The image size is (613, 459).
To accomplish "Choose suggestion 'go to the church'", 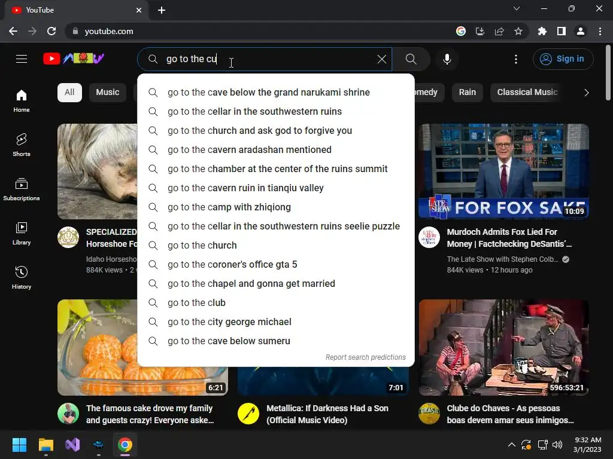I will click(276, 246).
